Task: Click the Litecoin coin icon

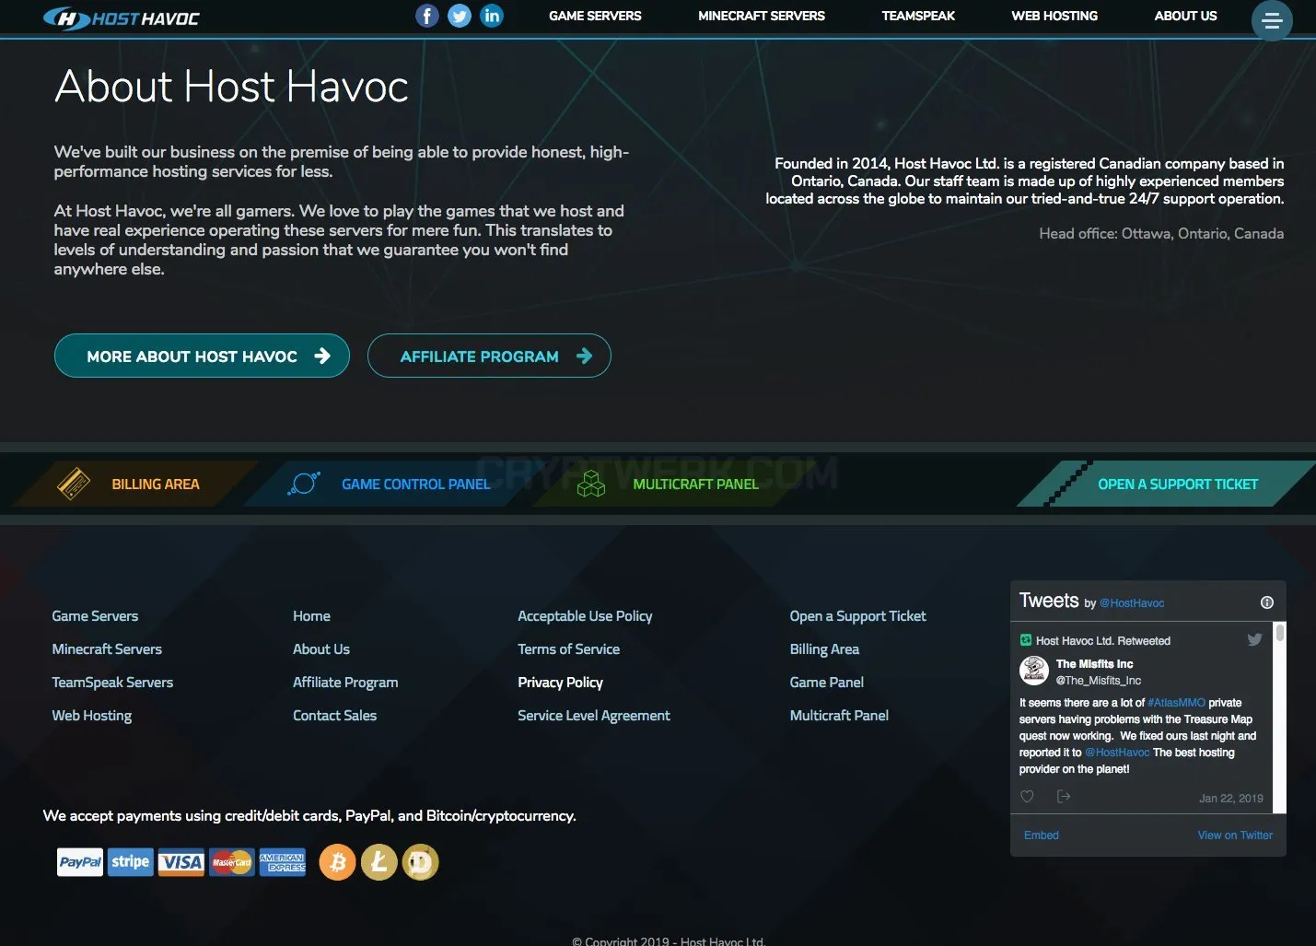Action: pyautogui.click(x=379, y=862)
